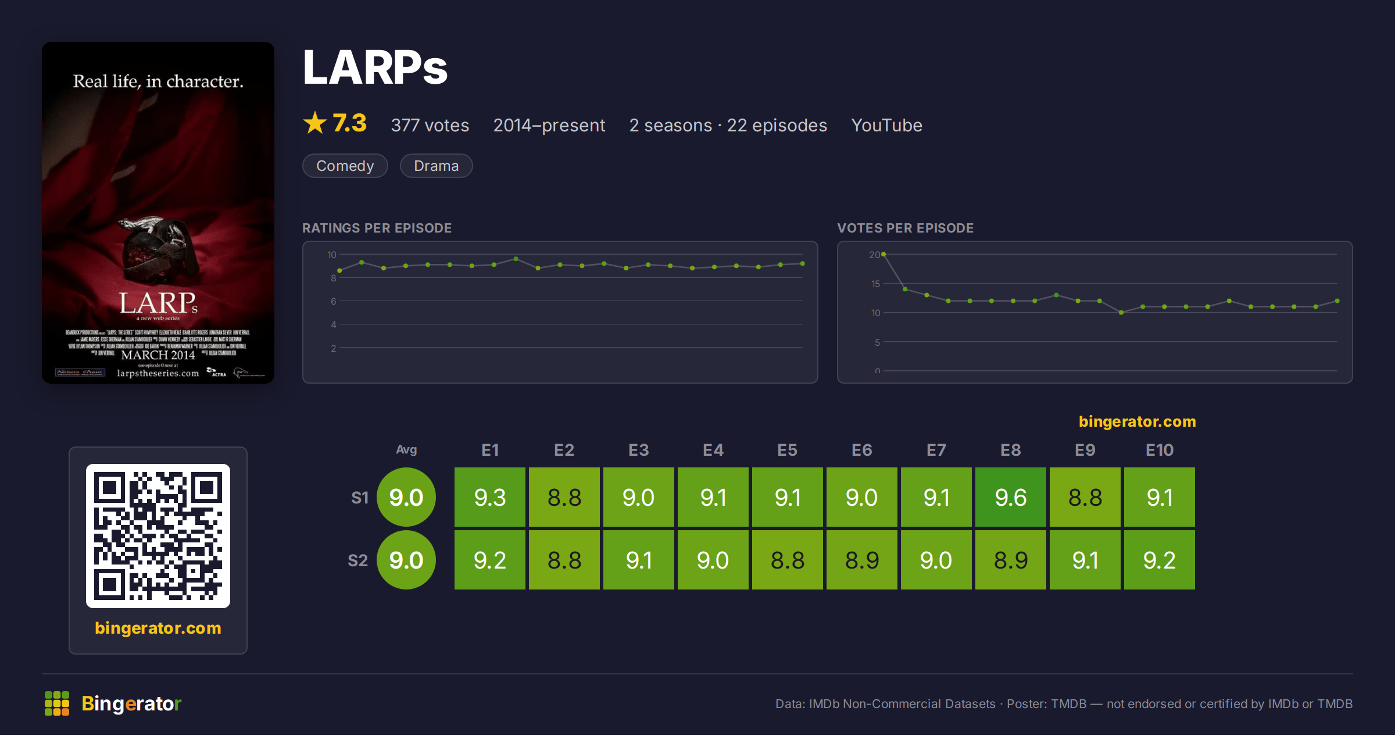
Task: Click the S1 E8 rating 9.6 cell
Action: [1011, 497]
